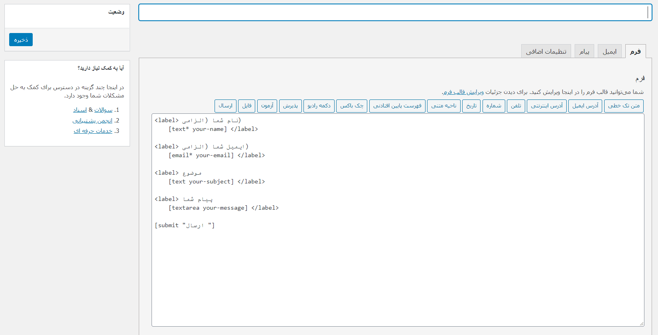Viewport: 658px width, 335px height.
Task: Click the [text* your-name] line
Action: pos(213,129)
